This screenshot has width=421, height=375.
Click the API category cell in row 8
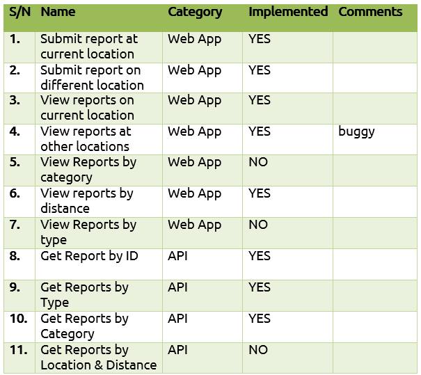(202, 264)
